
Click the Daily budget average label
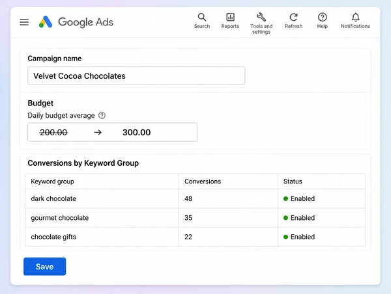pos(61,116)
